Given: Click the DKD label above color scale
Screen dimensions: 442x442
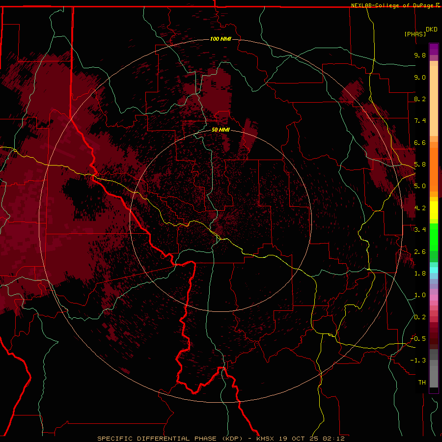Looking at the screenshot, I should [x=432, y=29].
